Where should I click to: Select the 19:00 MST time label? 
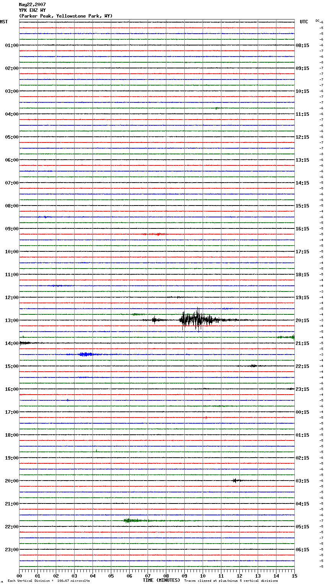[12, 458]
